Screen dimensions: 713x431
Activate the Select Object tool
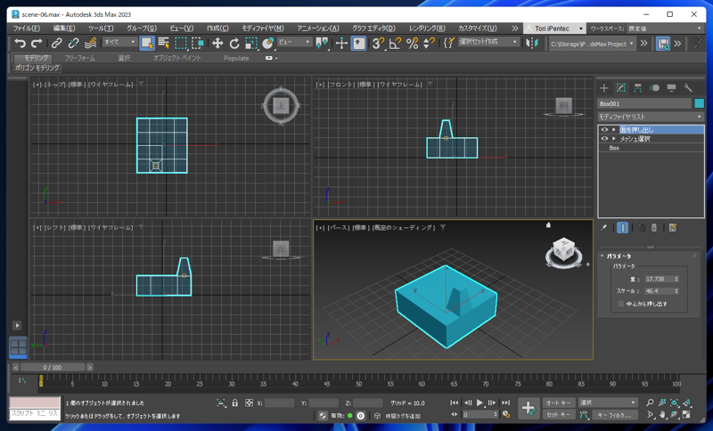point(147,44)
